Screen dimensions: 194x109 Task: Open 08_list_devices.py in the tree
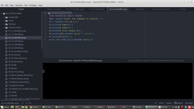click(15, 61)
